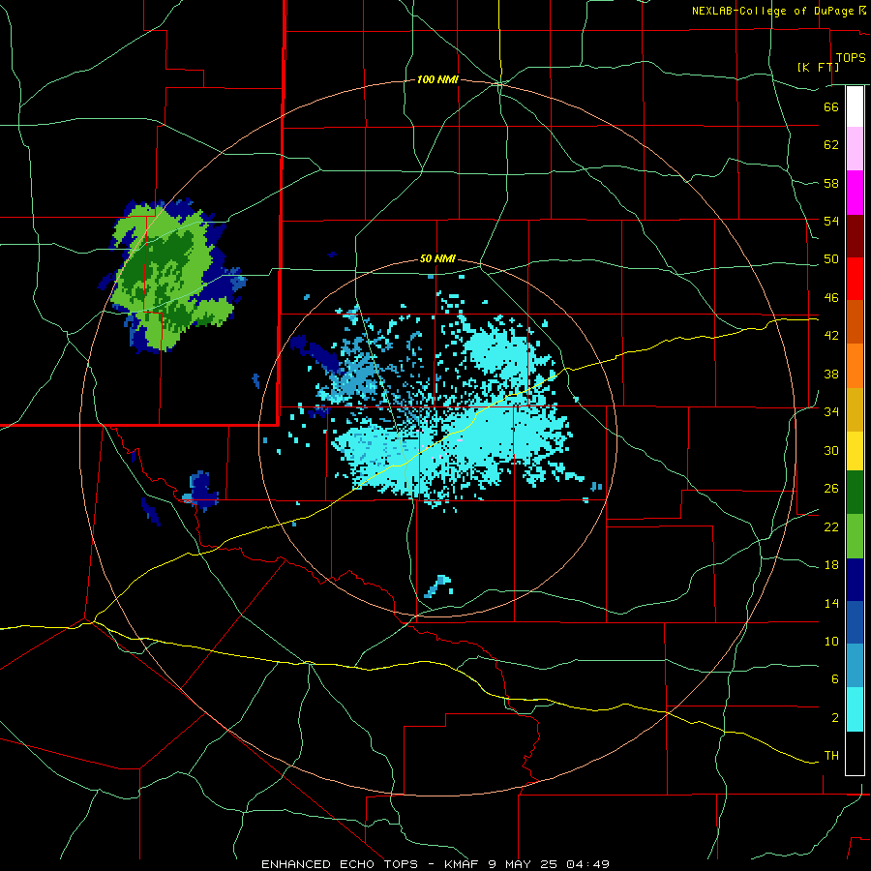Click the "NEXLAB-College of DuPage" header text
Viewport: 871px width, 871px height.
pyautogui.click(x=772, y=11)
